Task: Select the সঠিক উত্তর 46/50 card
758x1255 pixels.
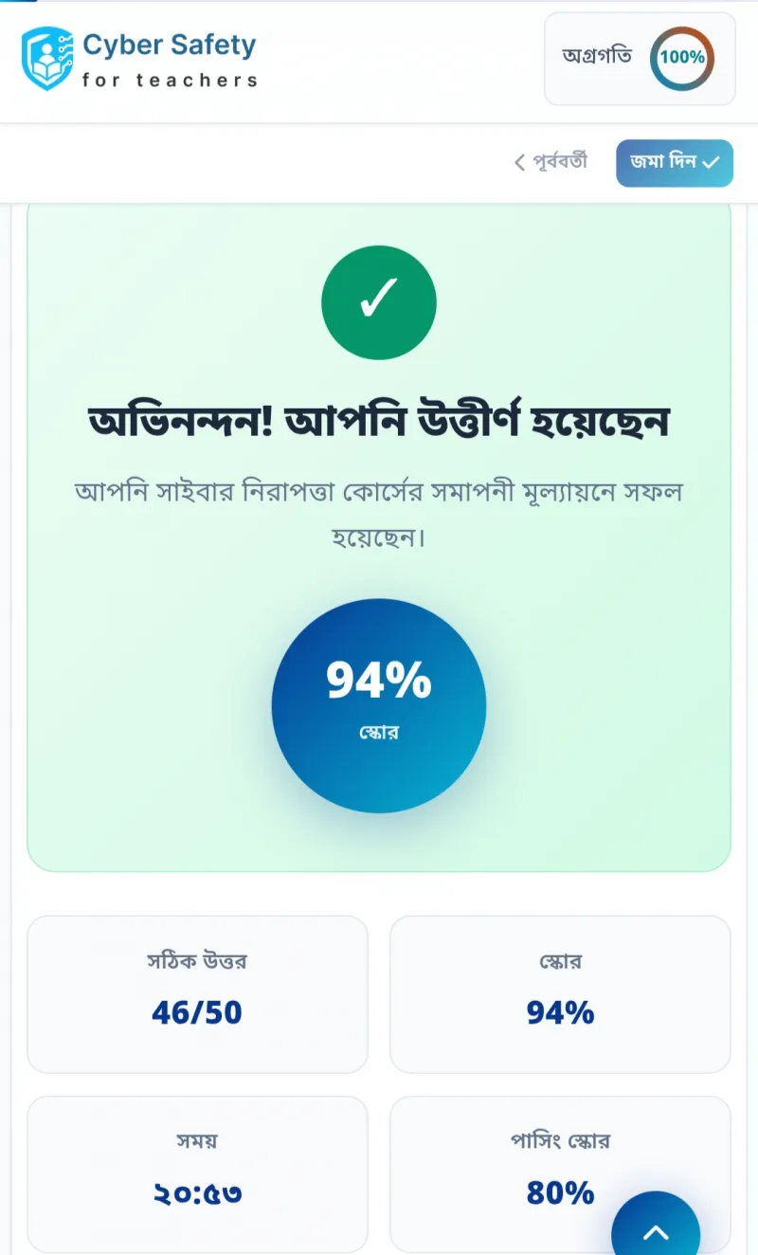Action: tap(197, 993)
